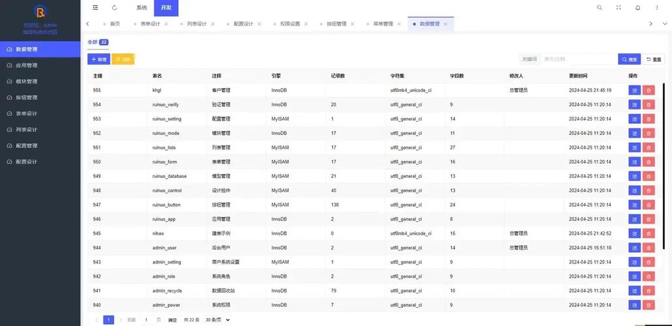Click the 搜索 search button
This screenshot has height=326, width=672.
[x=630, y=59]
